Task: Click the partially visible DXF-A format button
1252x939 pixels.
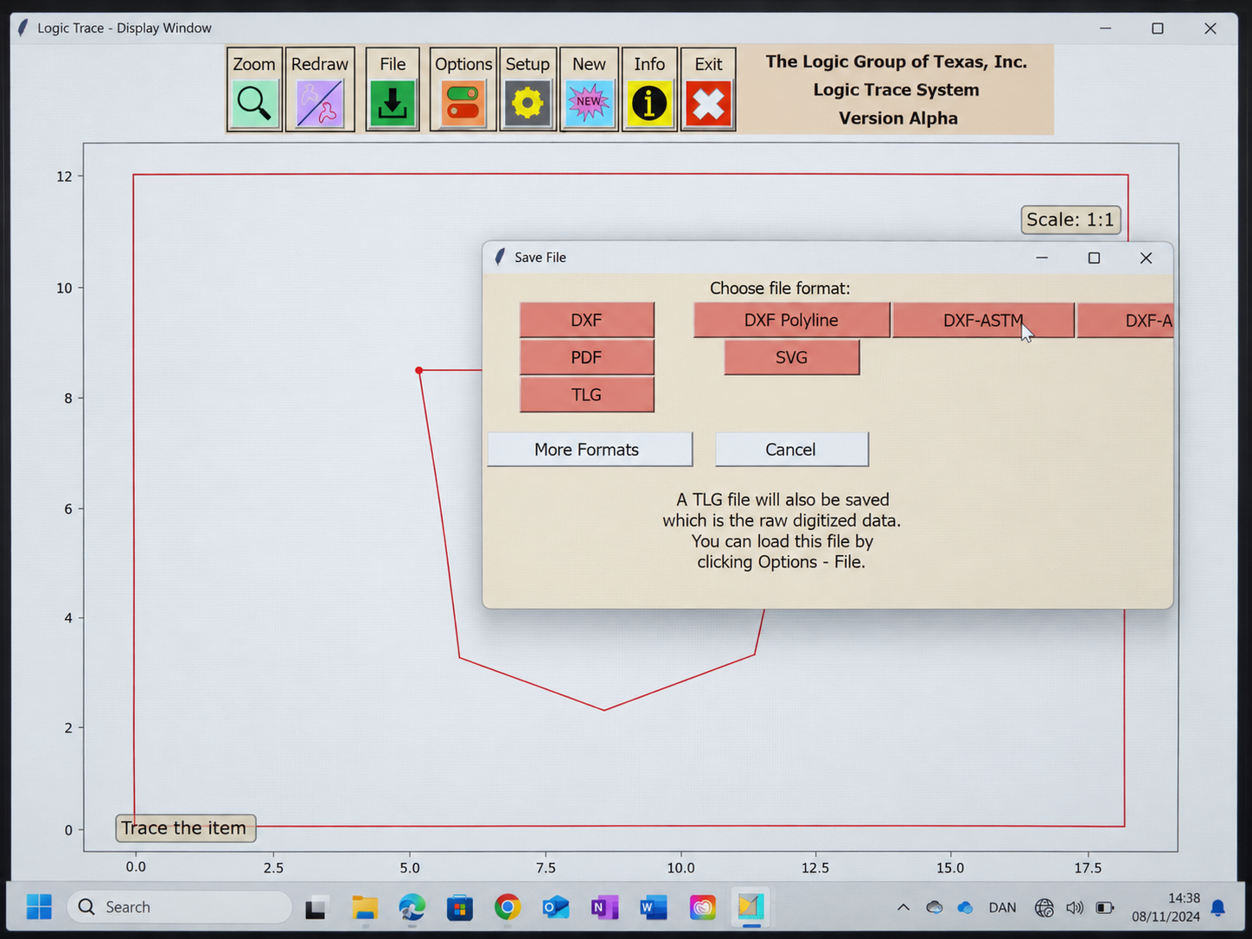Action: [1125, 320]
